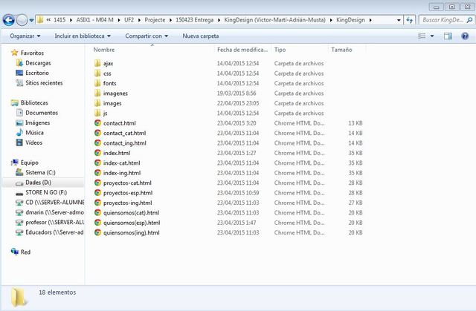
Task: Open the Documentos library
Action: (42, 113)
